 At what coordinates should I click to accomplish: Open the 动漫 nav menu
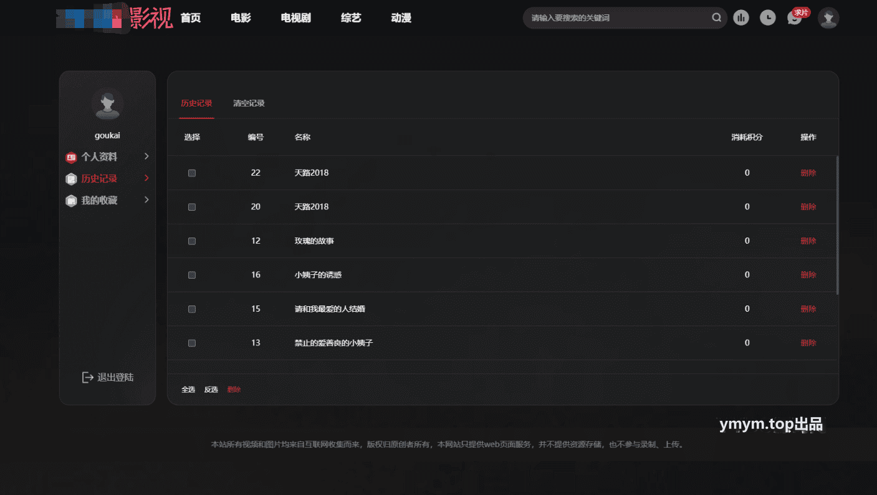(x=401, y=18)
